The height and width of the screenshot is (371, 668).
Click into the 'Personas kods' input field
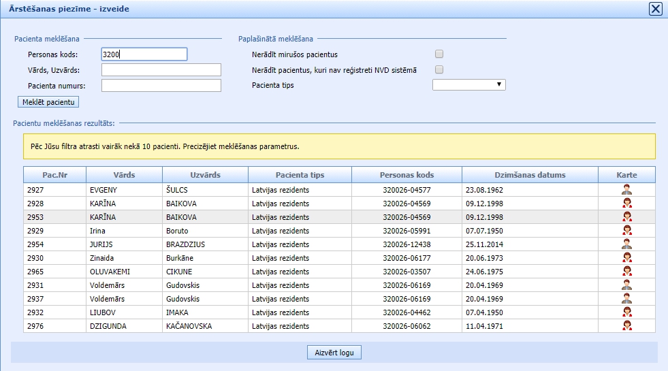(x=144, y=54)
